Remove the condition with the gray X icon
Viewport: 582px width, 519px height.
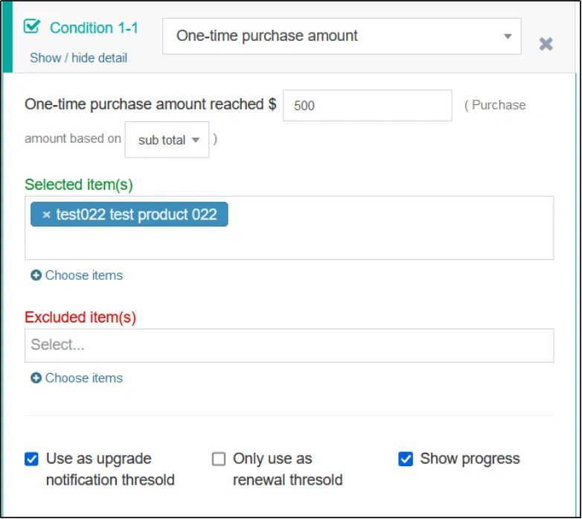[546, 44]
